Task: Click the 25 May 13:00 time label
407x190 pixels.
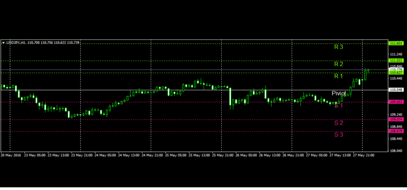Action: point(199,155)
